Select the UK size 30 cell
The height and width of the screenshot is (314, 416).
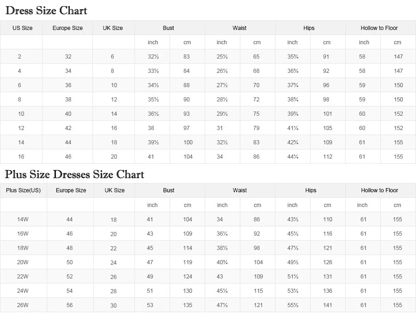tap(114, 305)
